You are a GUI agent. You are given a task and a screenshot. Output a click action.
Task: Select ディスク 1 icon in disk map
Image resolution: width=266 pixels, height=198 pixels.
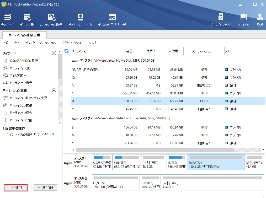[x=68, y=163]
